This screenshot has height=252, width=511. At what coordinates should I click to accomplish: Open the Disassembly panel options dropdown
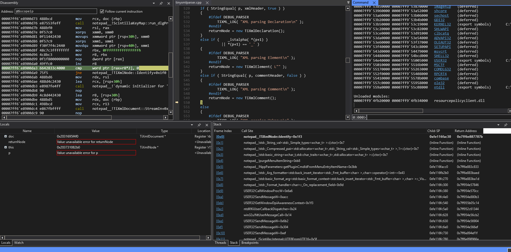coord(154,3)
